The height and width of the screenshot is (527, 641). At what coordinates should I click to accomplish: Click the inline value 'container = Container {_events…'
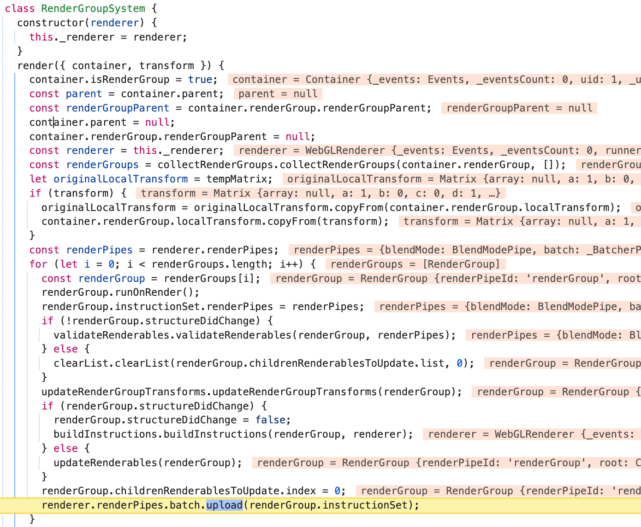pyautogui.click(x=434, y=80)
